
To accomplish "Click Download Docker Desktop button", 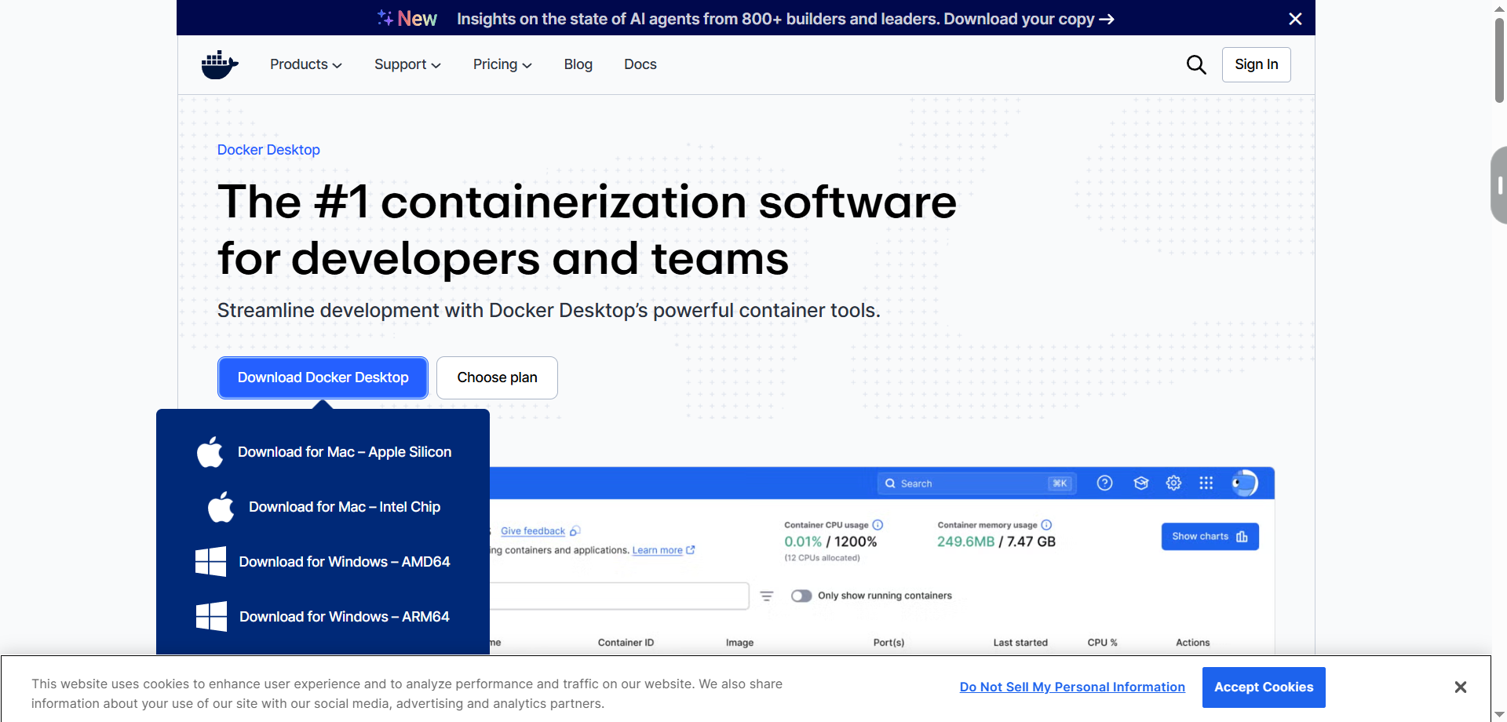I will click(323, 377).
